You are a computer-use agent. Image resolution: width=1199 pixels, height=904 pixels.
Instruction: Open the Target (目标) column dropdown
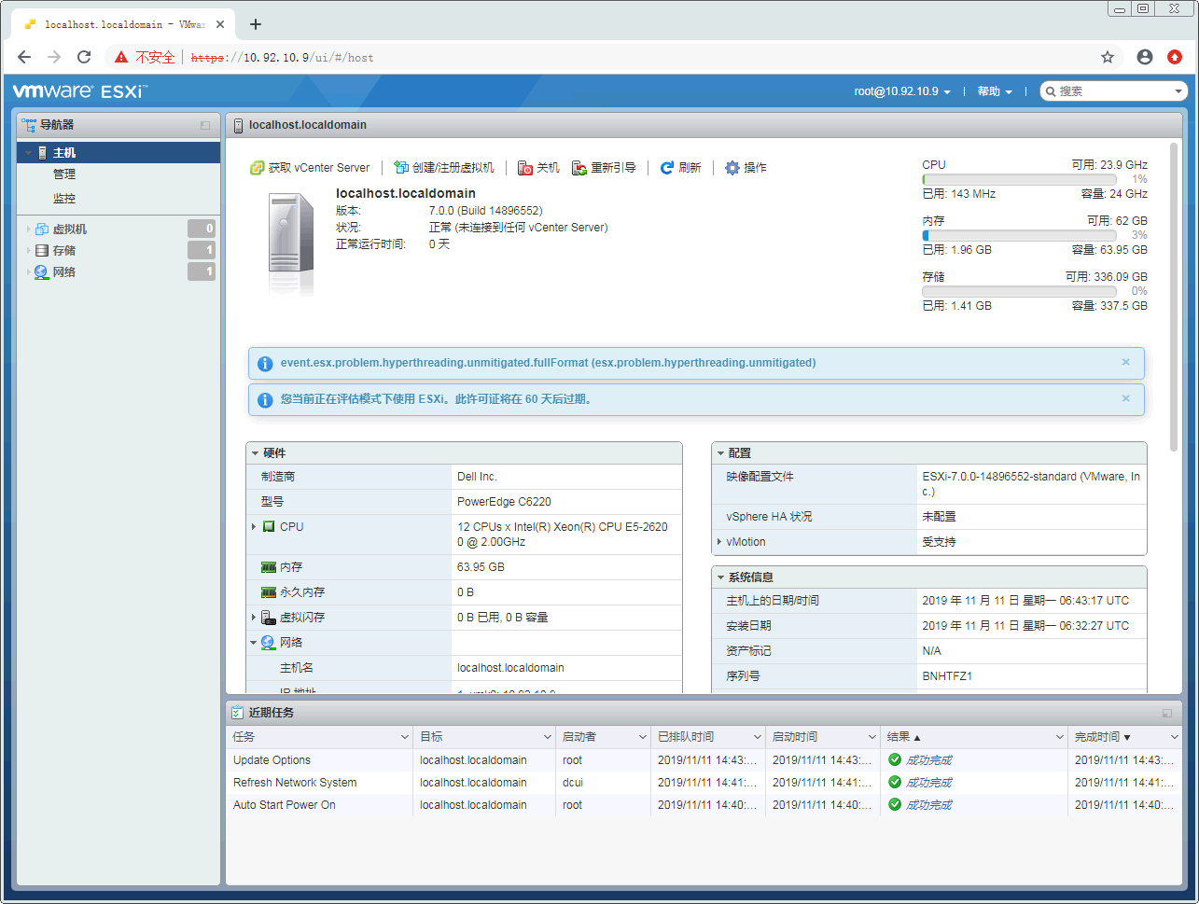pos(548,737)
